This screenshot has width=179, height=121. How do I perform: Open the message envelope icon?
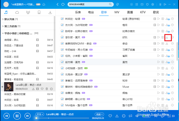tap(142, 4)
